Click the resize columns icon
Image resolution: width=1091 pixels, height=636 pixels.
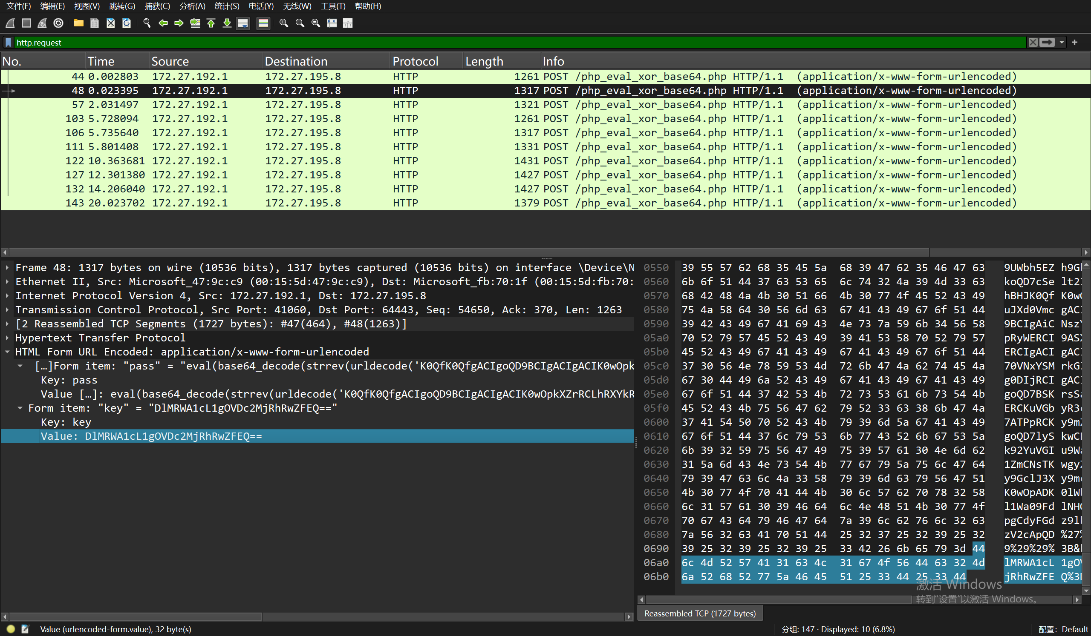332,23
